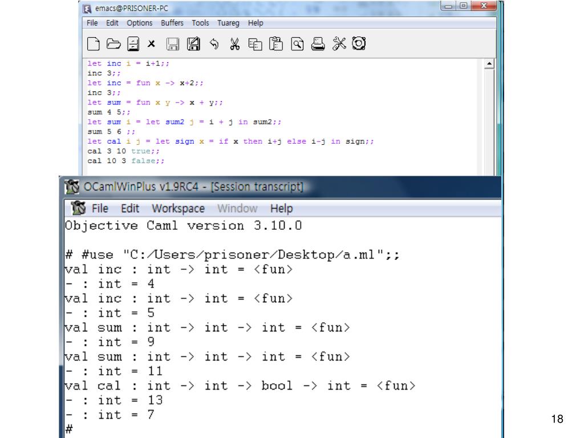The image size is (584, 438).
Task: Click the Help lifebuoy icon in Emacs
Action: 359,43
